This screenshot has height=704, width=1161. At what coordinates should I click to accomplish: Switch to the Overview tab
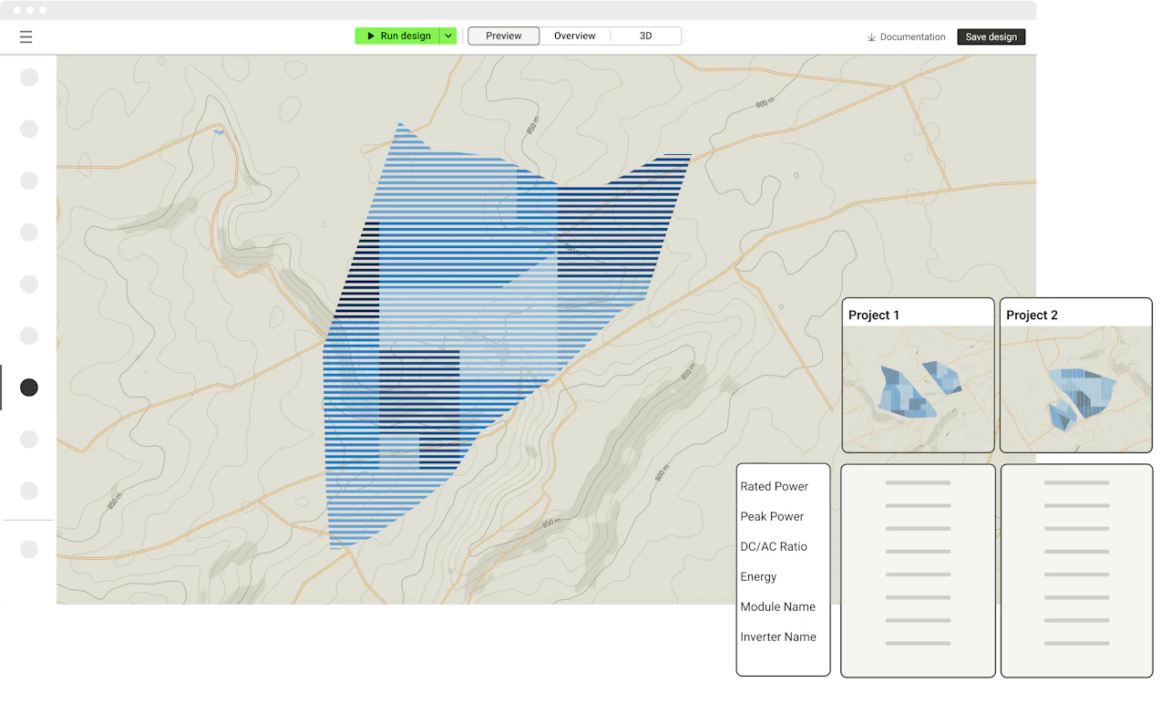[575, 36]
